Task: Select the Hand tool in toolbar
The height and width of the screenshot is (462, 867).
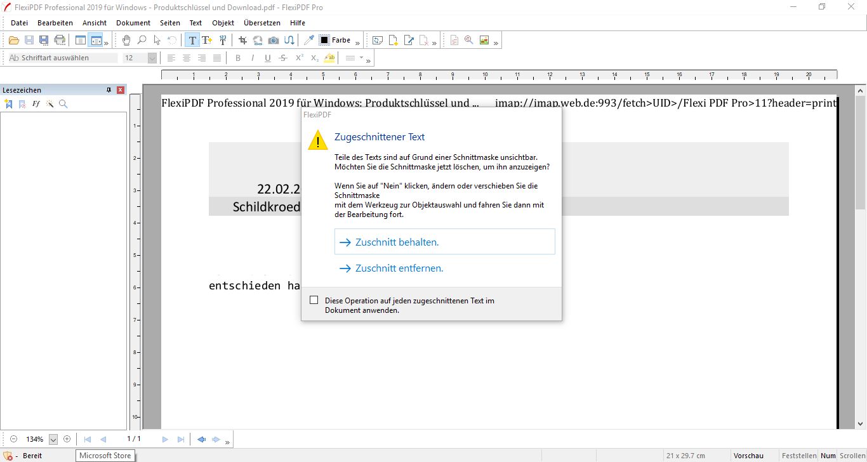Action: click(126, 40)
